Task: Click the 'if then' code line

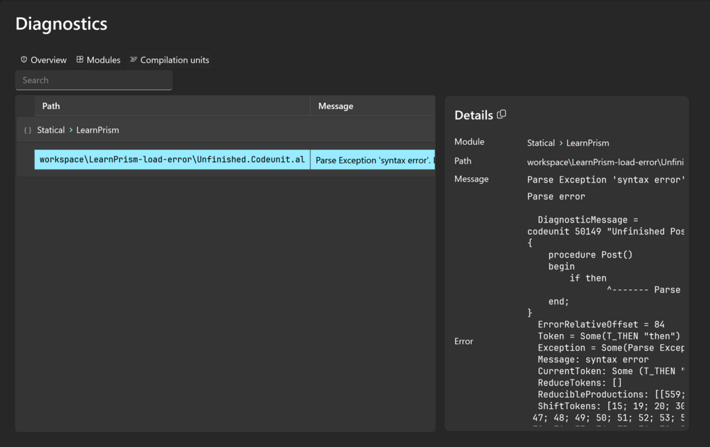Action: click(588, 278)
